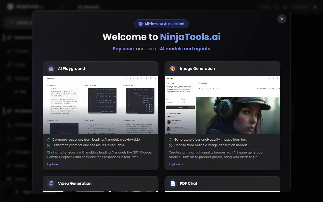Screen dimensions: 323x202
Task: Click the Image Generation card title
Action: (197, 69)
